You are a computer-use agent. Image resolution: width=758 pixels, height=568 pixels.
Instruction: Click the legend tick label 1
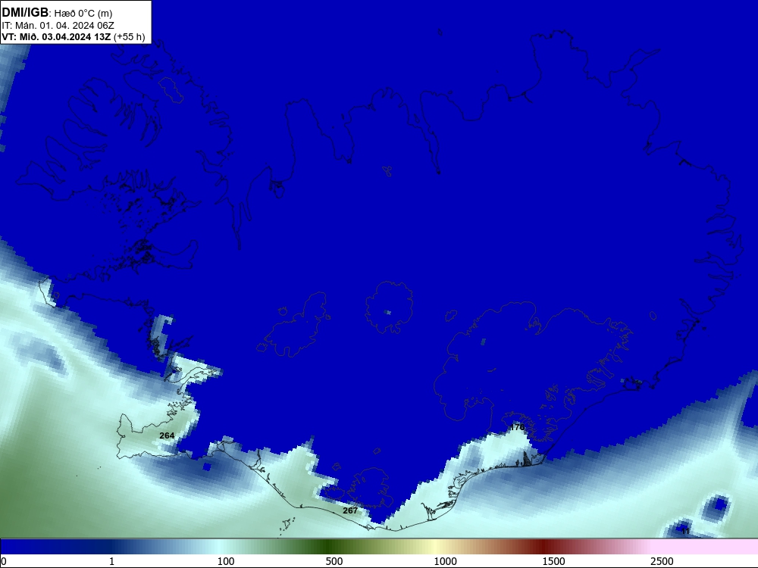tap(111, 561)
